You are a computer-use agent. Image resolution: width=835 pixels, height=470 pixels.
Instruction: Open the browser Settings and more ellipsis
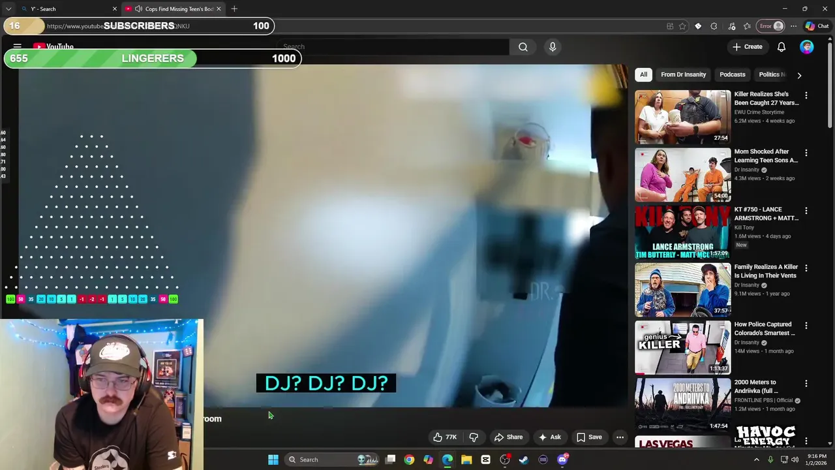coord(793,26)
